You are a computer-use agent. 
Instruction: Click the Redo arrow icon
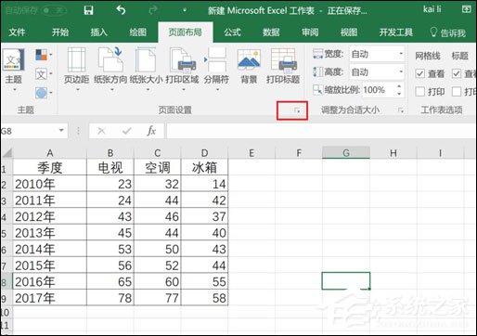[153, 10]
